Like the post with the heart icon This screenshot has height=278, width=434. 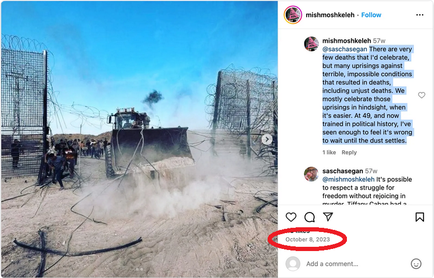click(x=291, y=217)
